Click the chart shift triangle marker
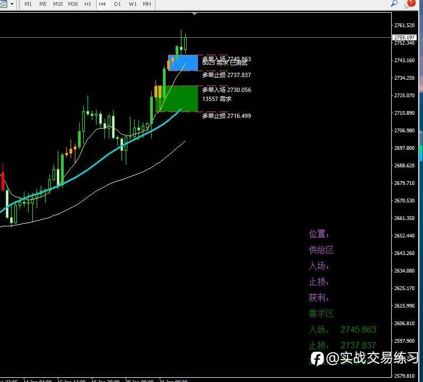This screenshot has width=423, height=382. (194, 14)
